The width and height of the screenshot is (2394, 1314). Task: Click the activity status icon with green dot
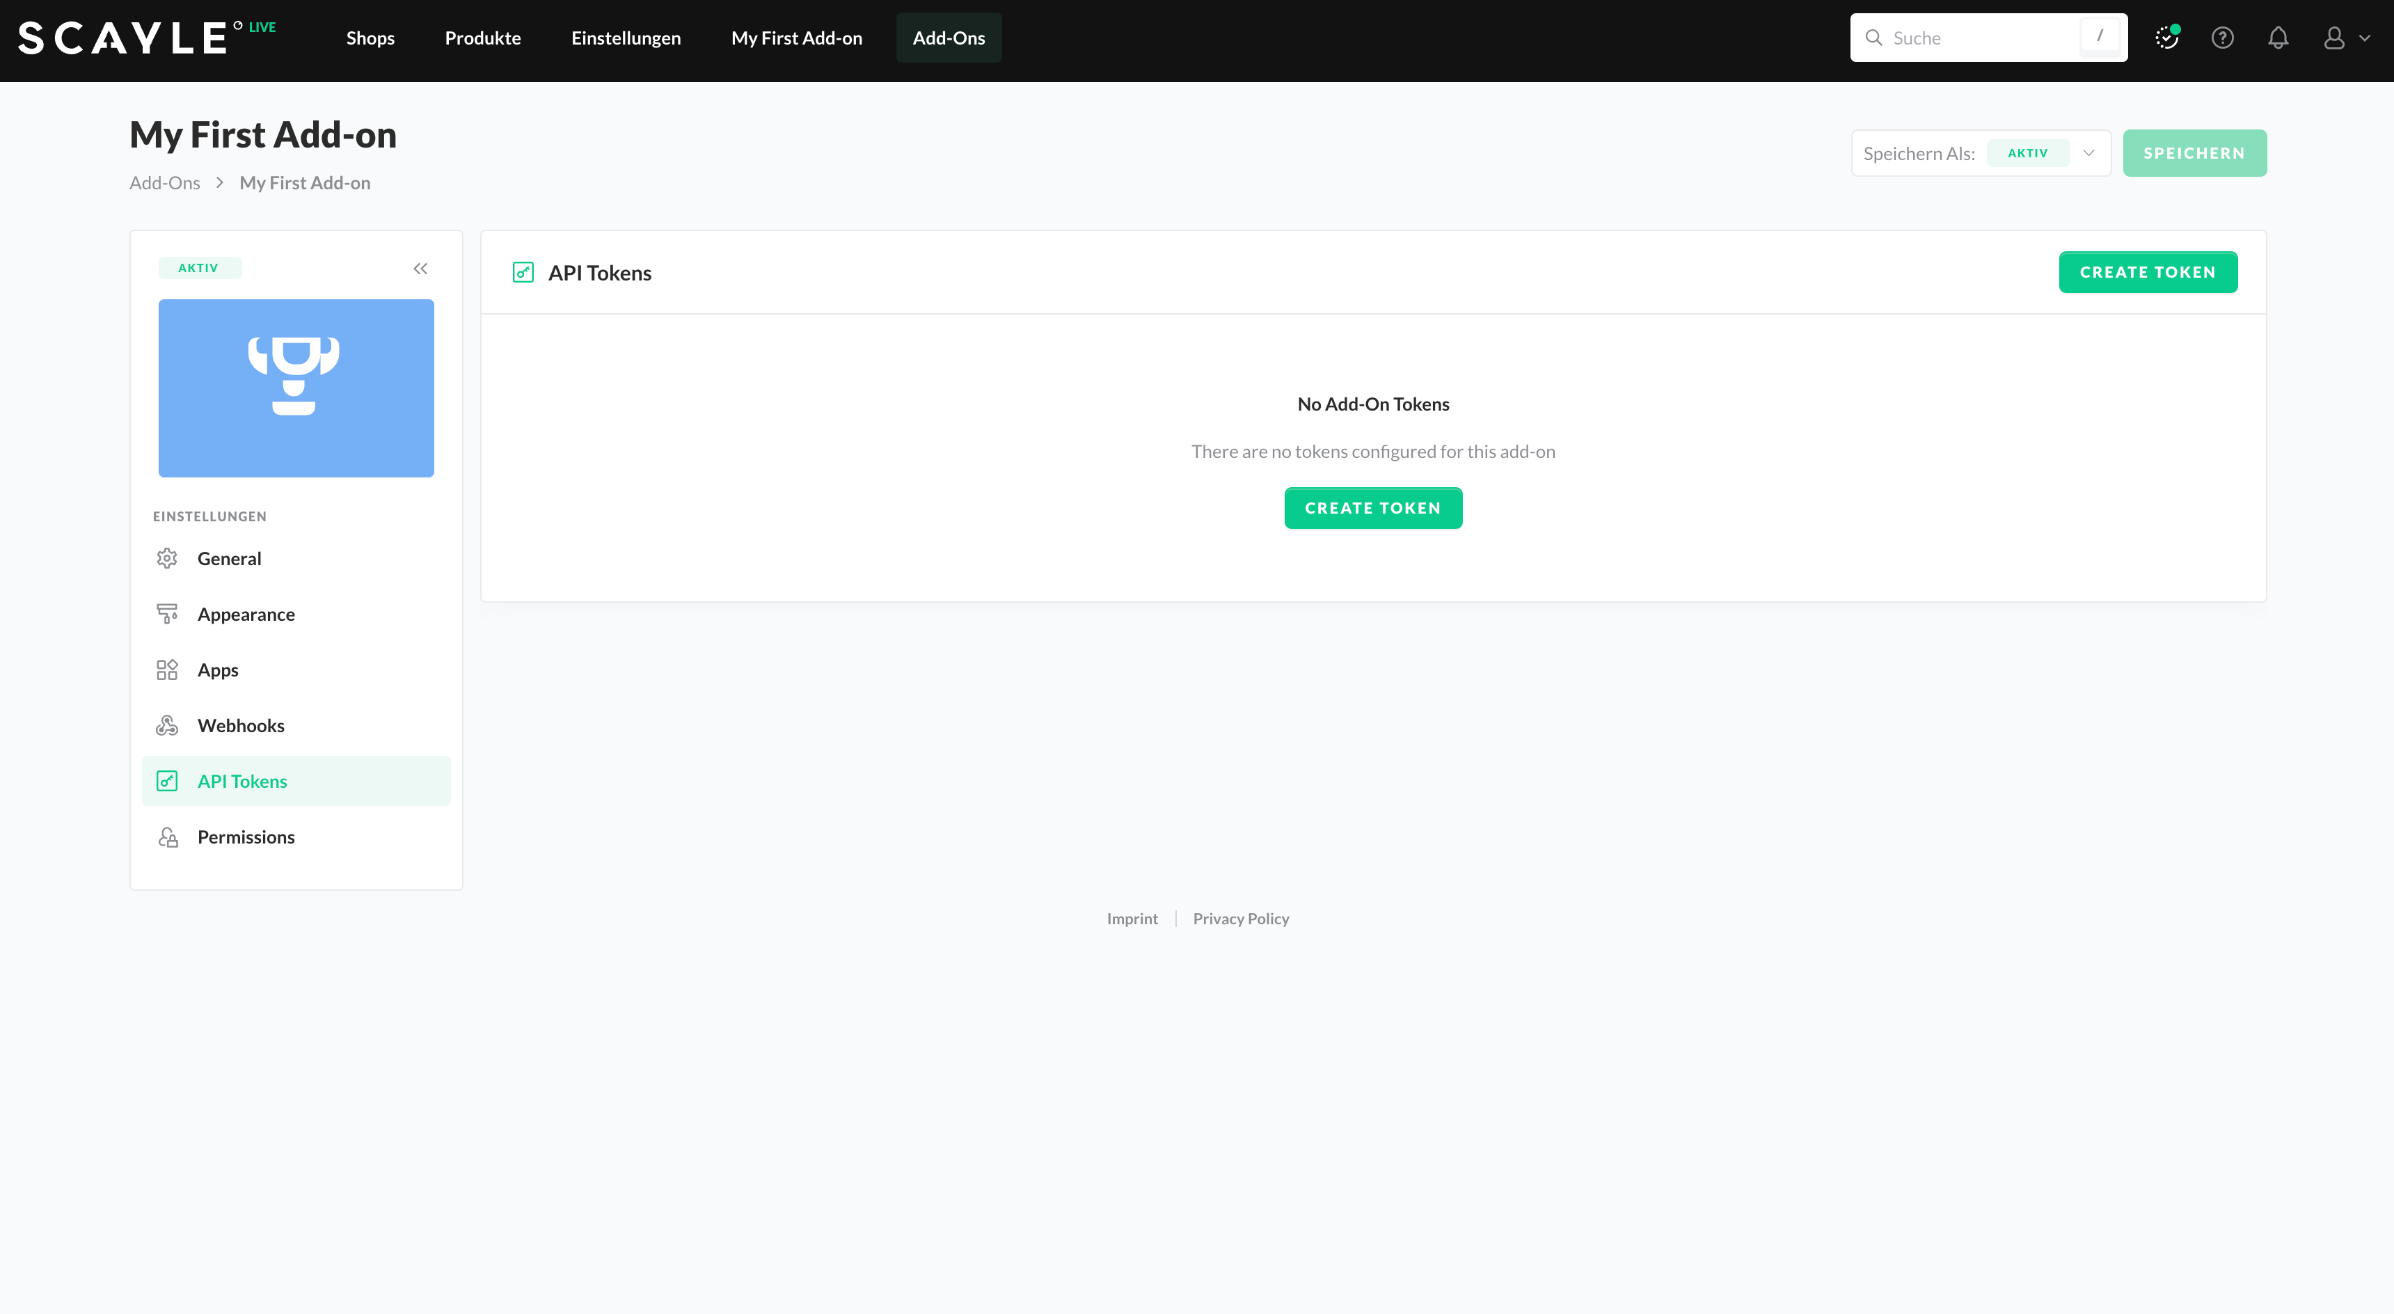tap(2166, 38)
